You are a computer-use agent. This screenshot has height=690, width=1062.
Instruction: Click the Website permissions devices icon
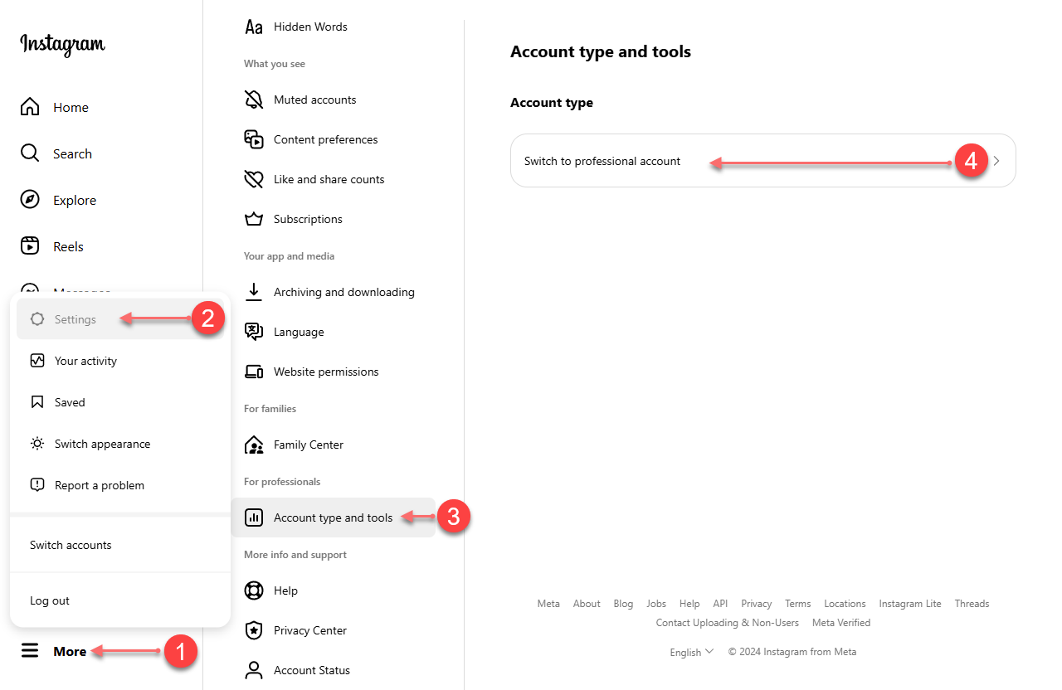click(x=254, y=372)
